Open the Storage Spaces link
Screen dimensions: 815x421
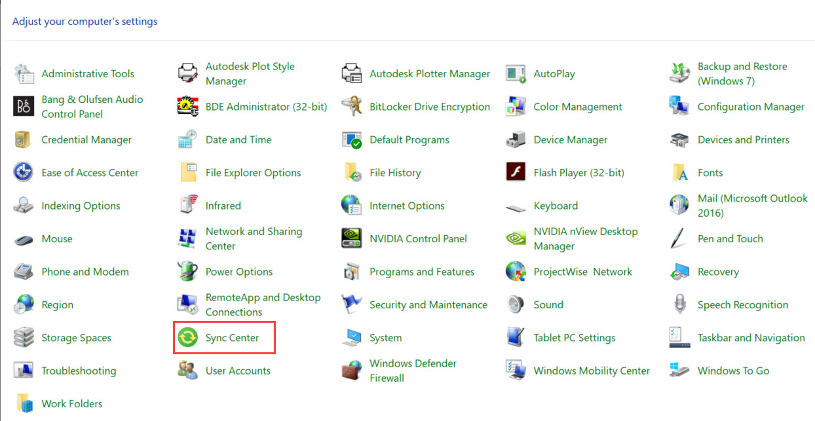[76, 338]
